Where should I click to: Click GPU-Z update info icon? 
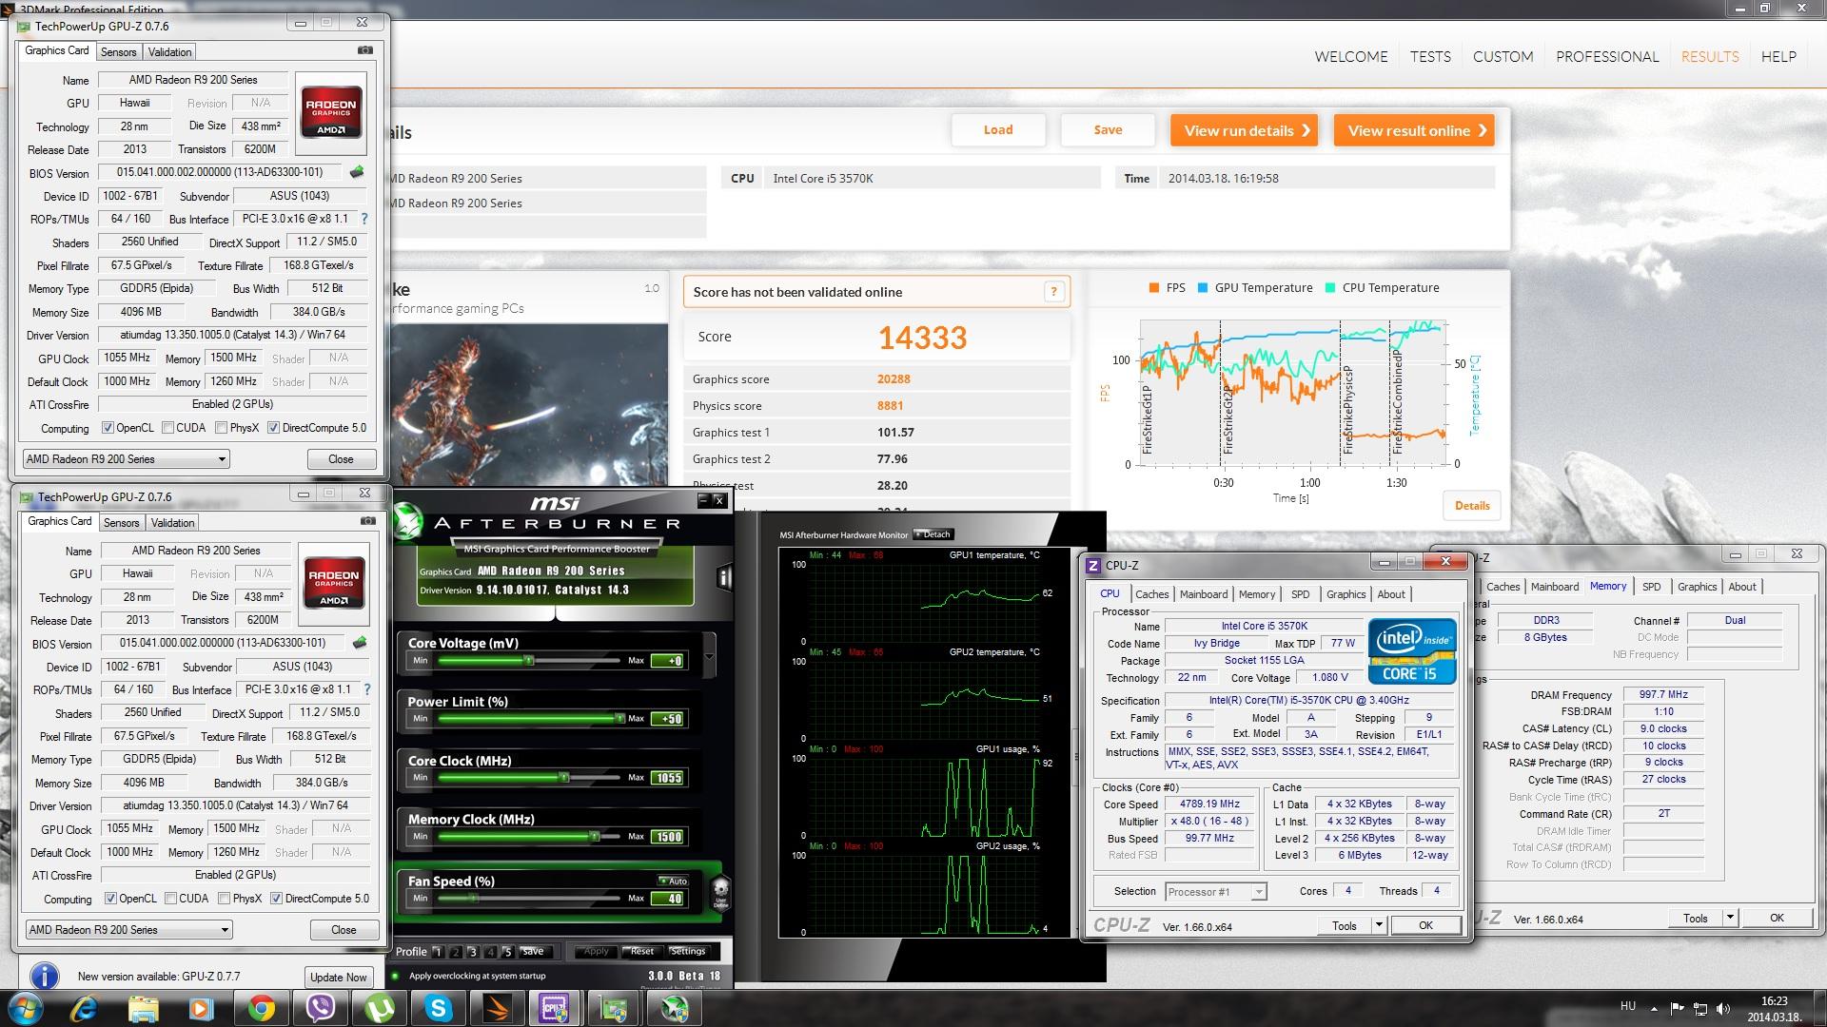pyautogui.click(x=45, y=977)
